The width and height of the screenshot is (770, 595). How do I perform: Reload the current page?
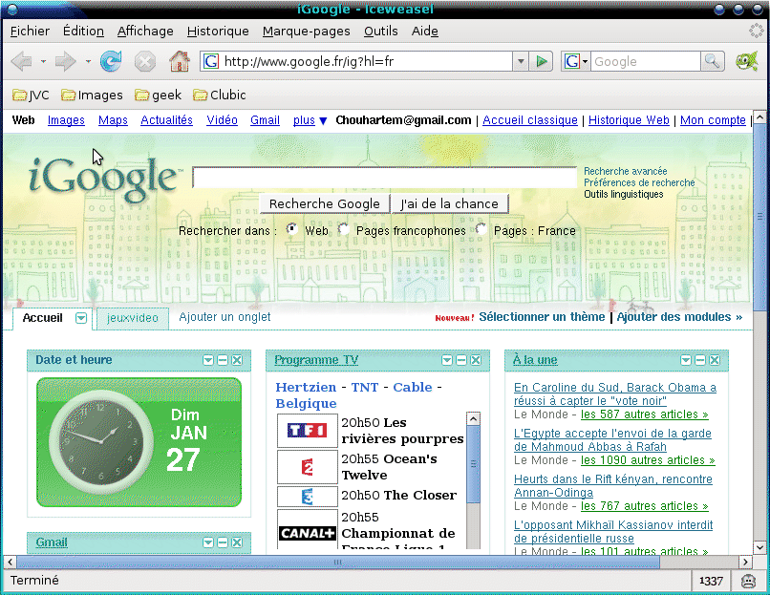coord(111,61)
